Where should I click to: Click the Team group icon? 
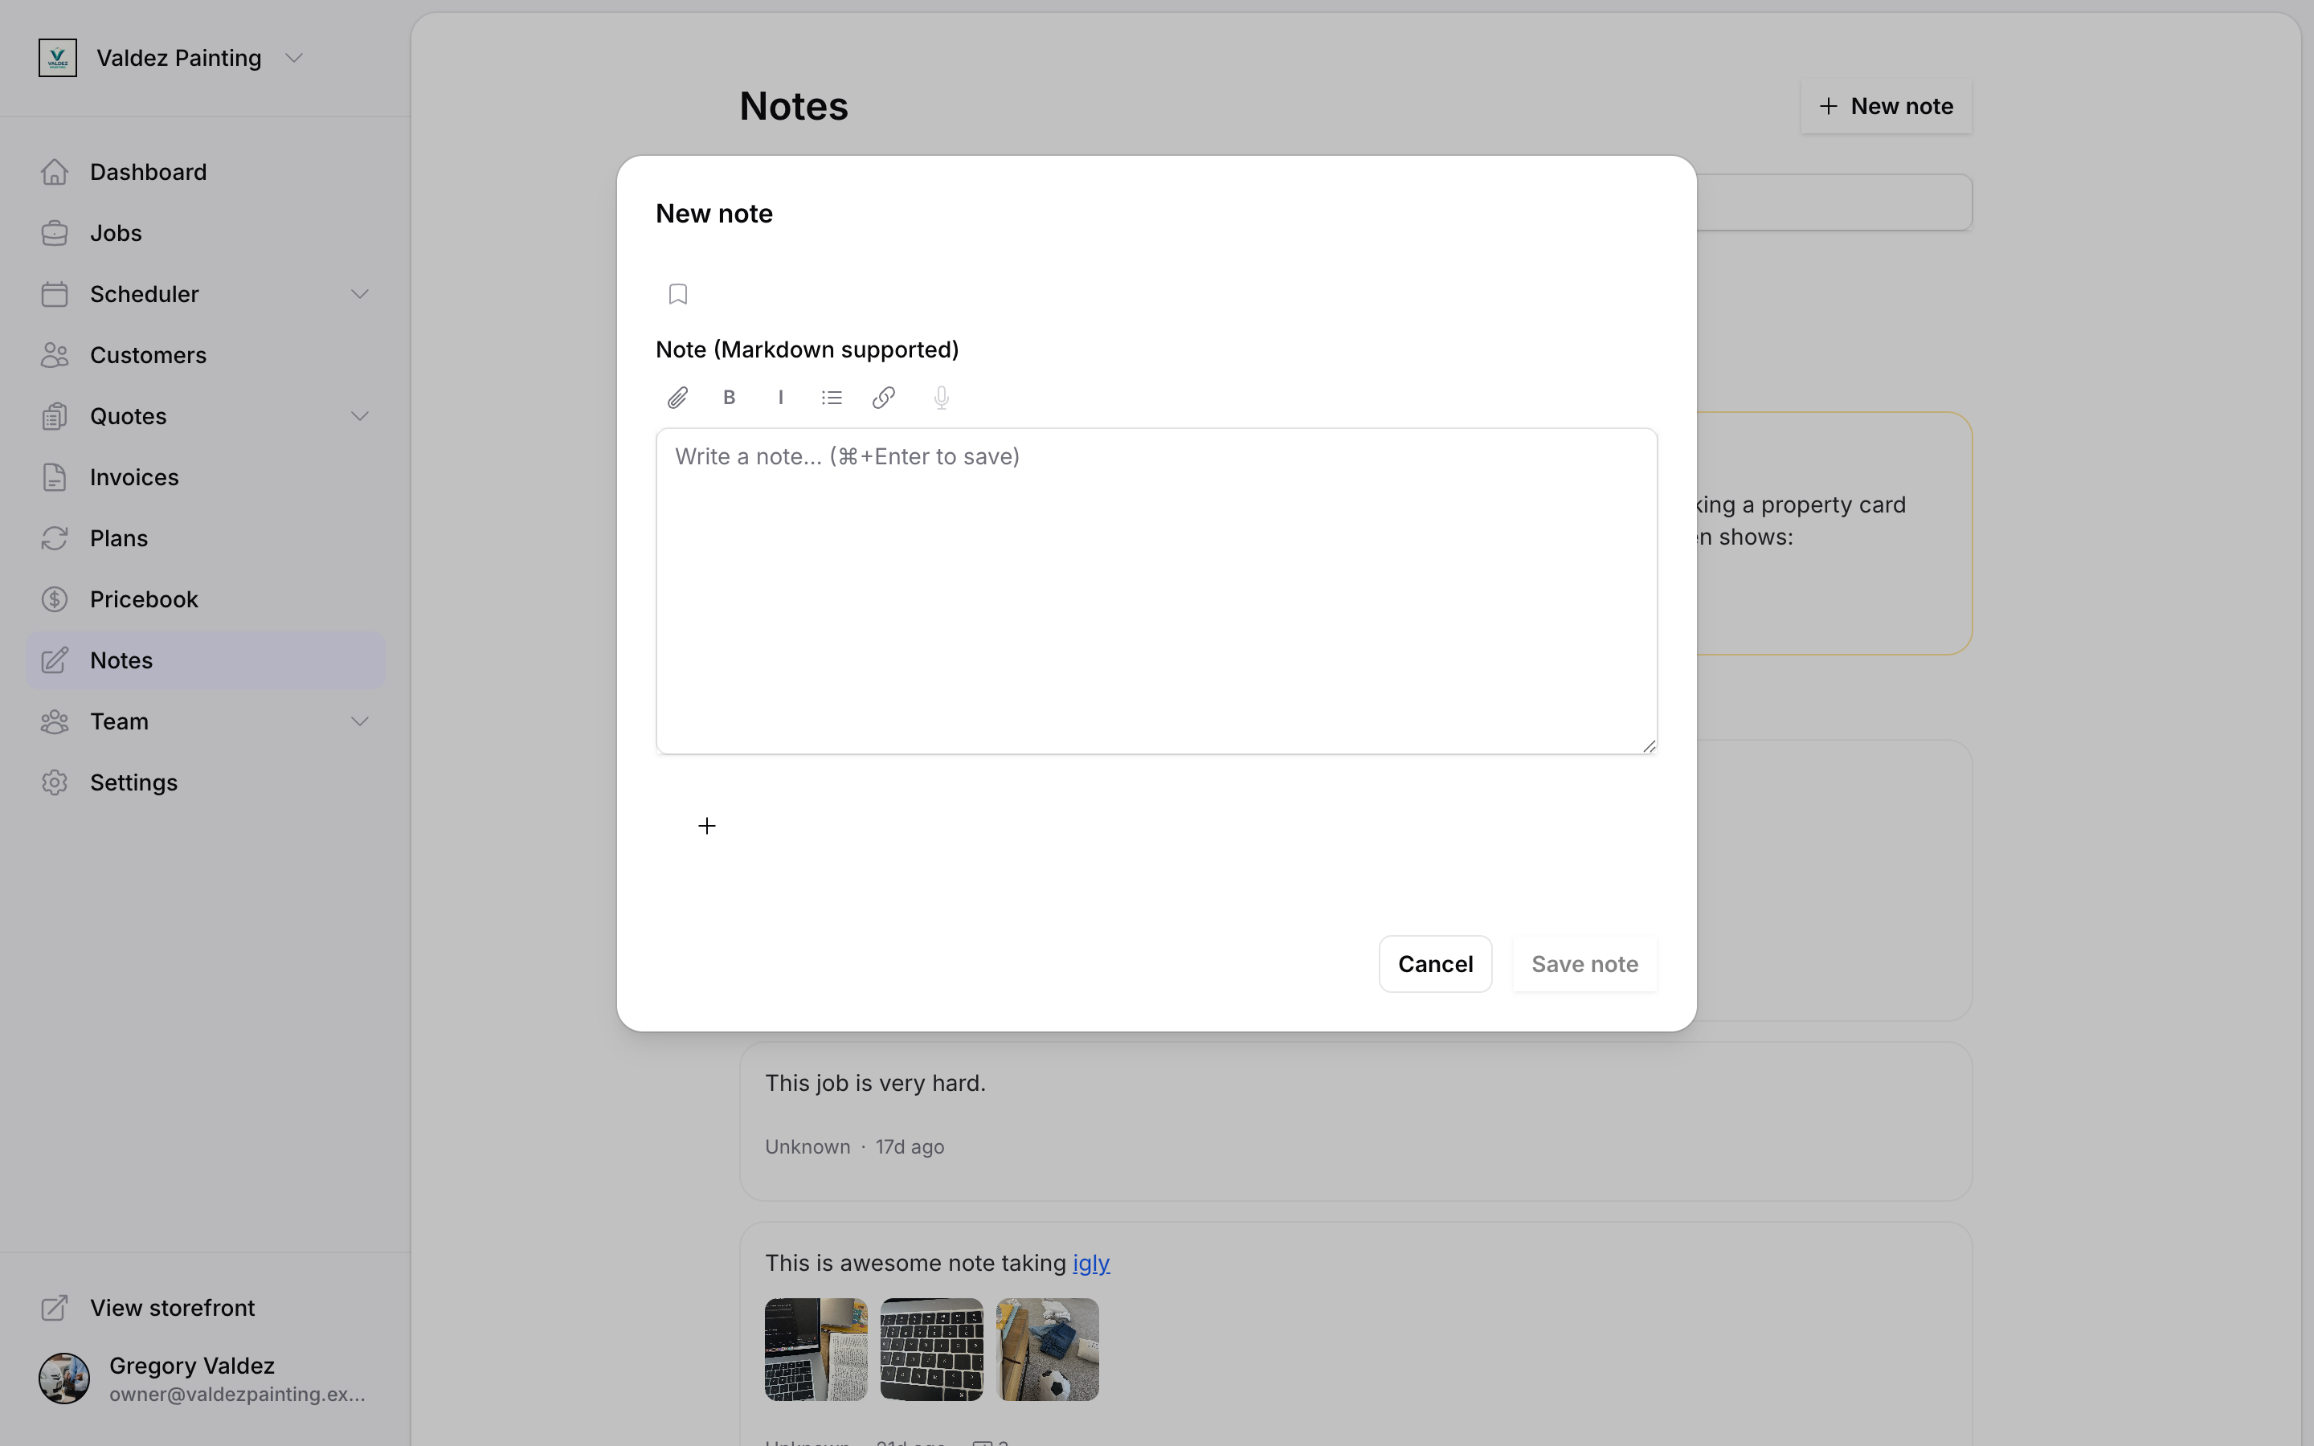point(55,722)
